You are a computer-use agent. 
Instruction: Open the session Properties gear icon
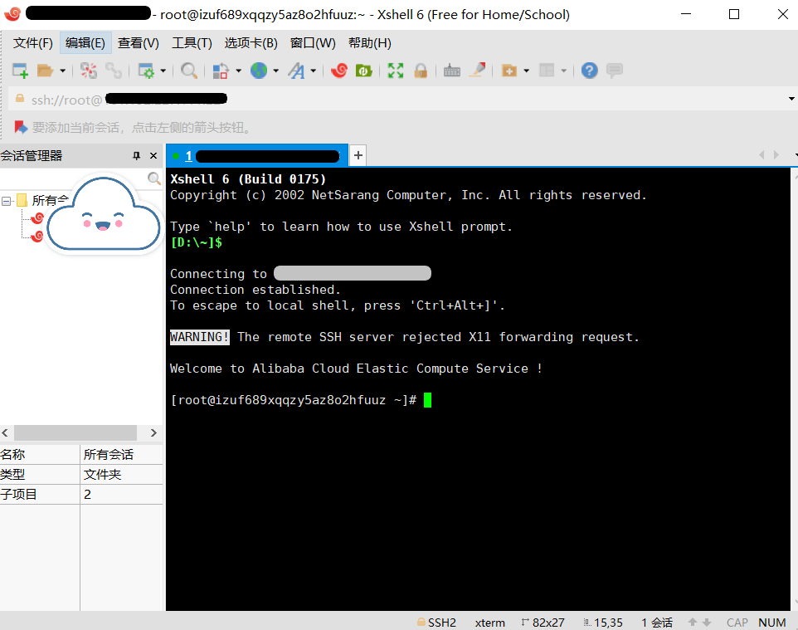[x=146, y=71]
